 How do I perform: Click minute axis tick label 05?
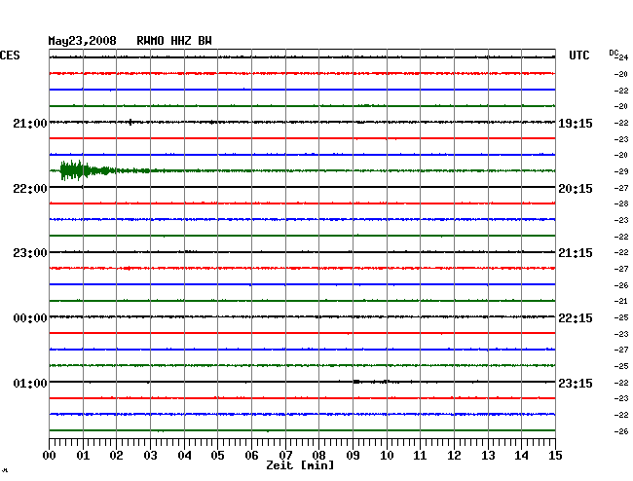(217, 456)
